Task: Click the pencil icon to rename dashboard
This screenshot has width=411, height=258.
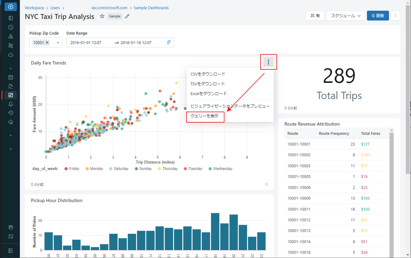Action: click(x=127, y=16)
